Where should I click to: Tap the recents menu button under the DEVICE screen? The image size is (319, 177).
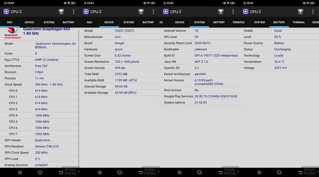[100, 172]
